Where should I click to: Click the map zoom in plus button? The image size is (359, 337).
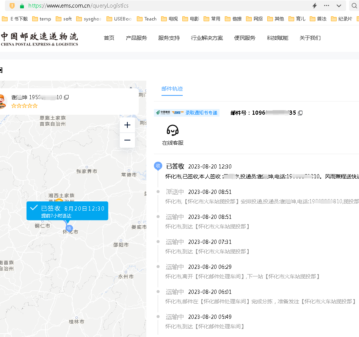tap(127, 125)
